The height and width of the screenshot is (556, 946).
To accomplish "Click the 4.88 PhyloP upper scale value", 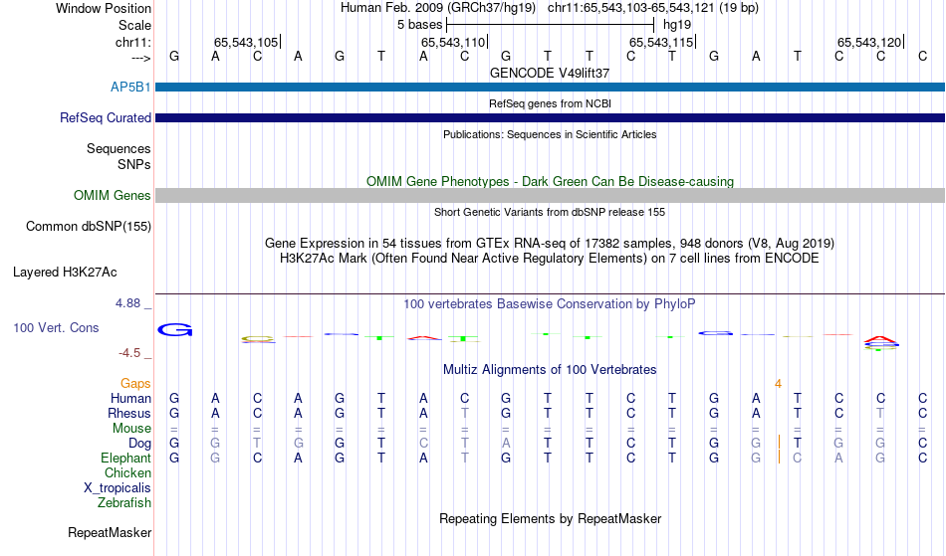I will click(x=127, y=303).
